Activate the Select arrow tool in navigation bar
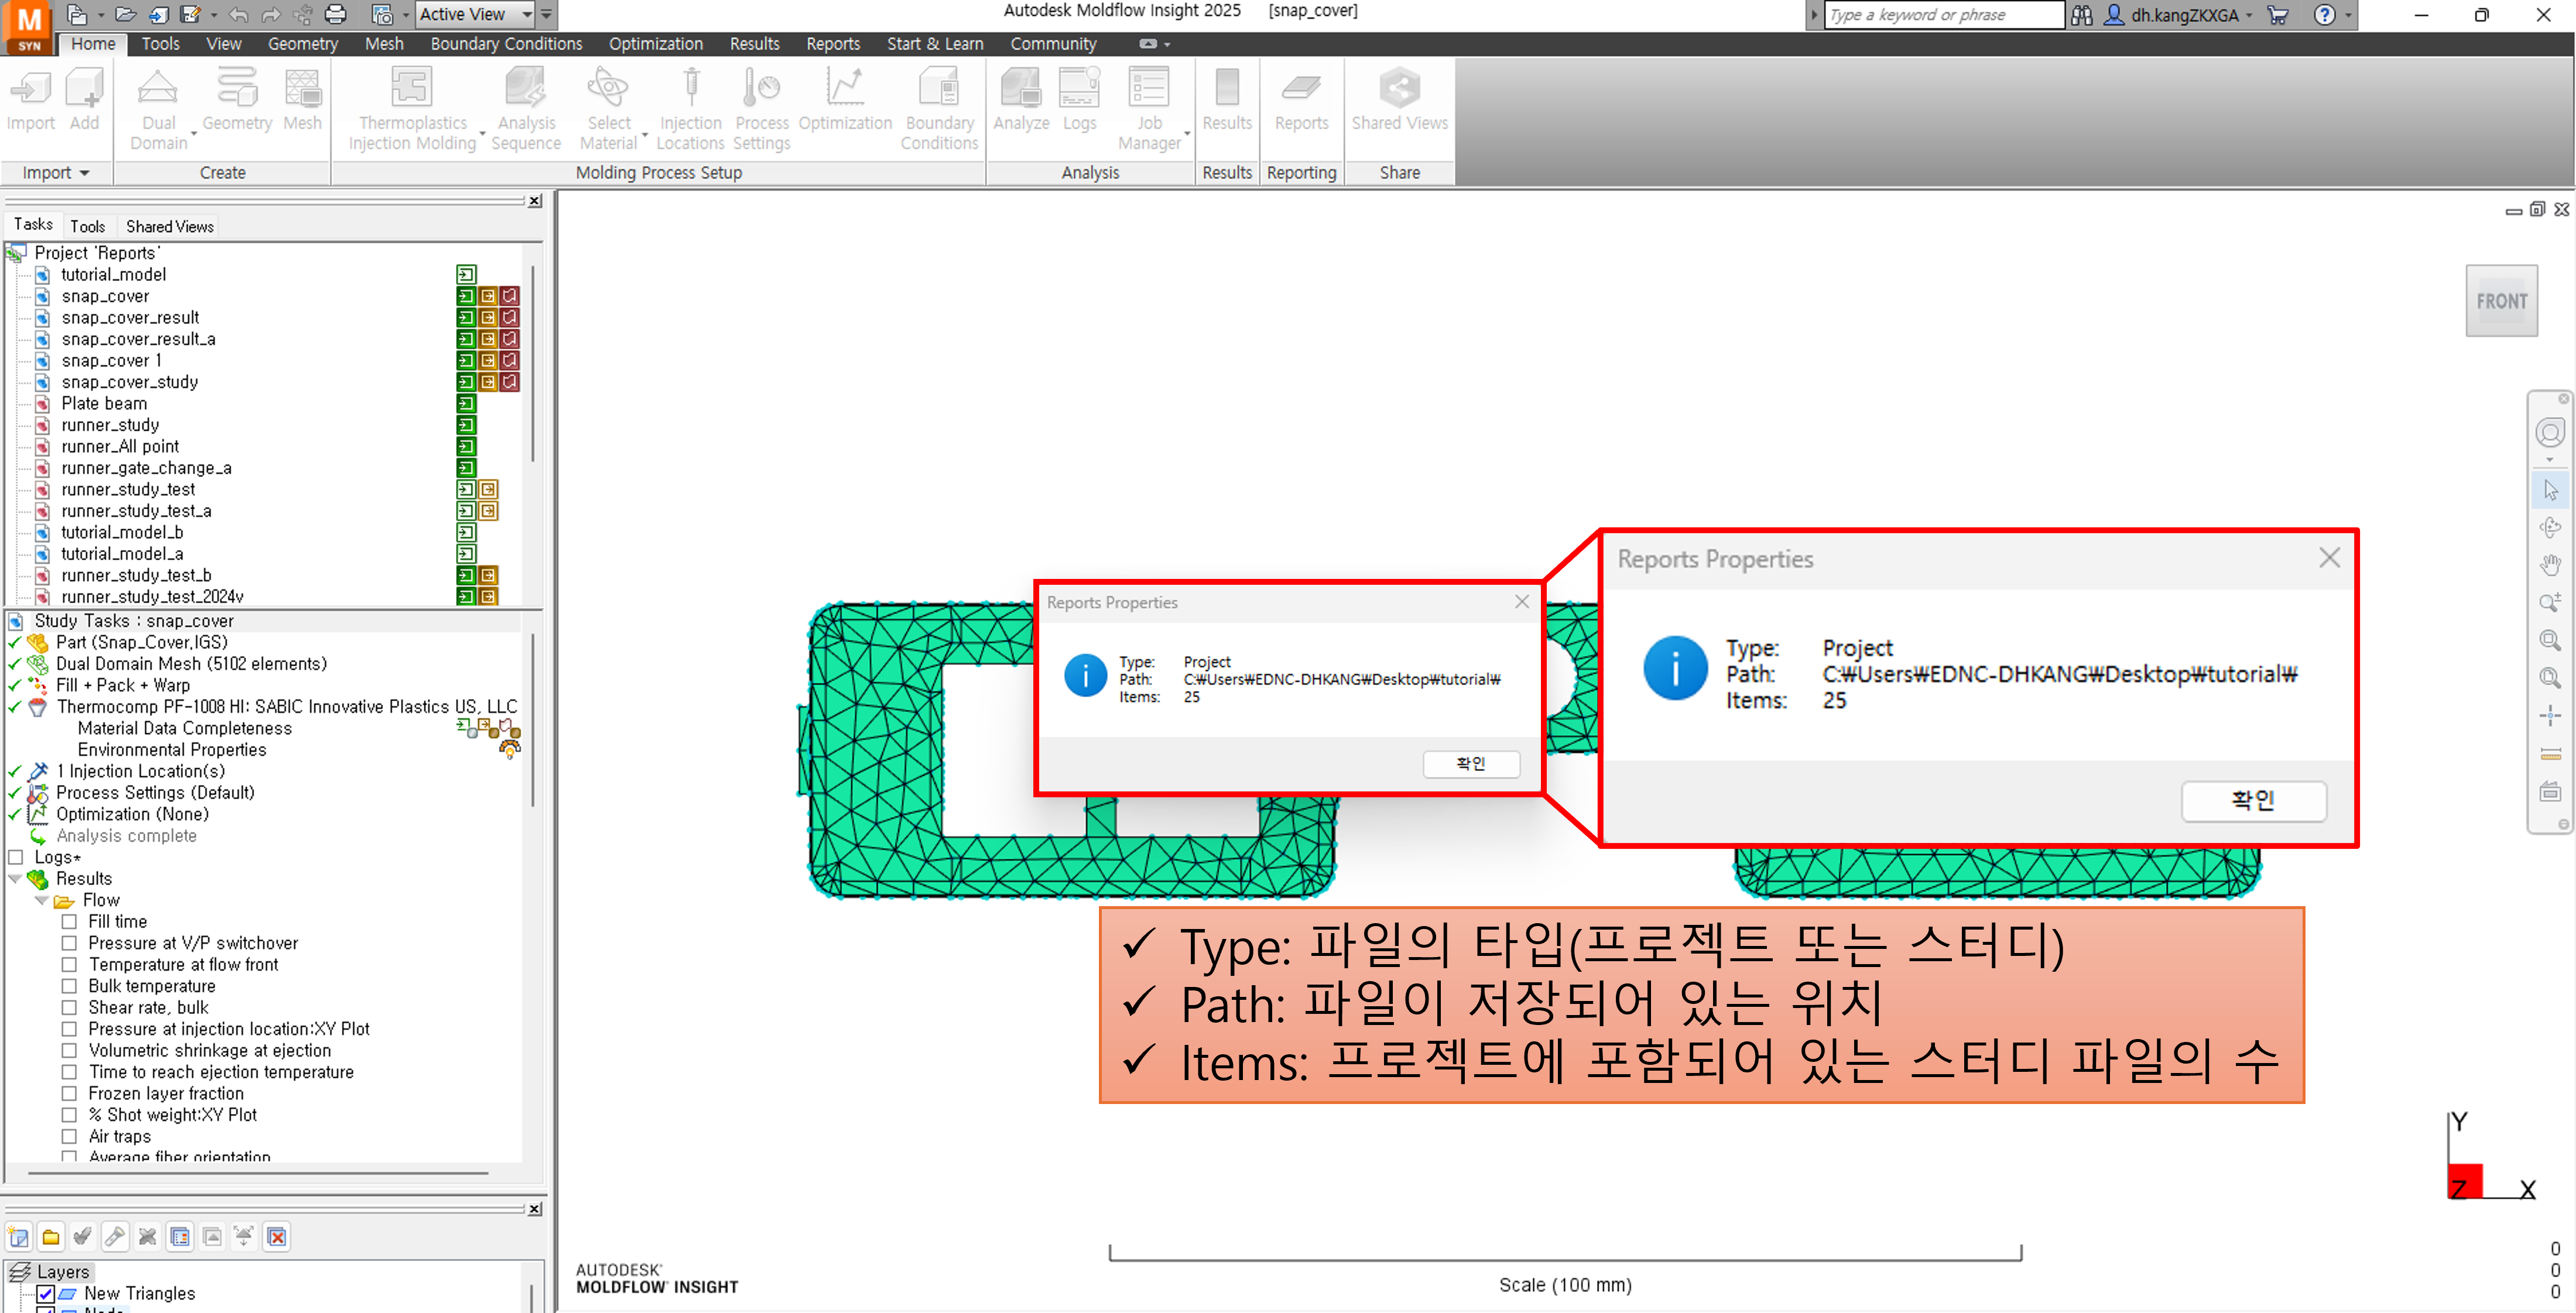 (x=2550, y=490)
